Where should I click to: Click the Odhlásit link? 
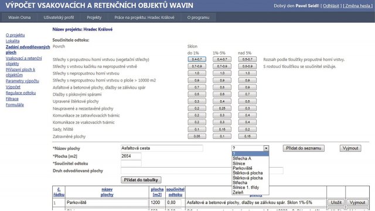point(331,6)
